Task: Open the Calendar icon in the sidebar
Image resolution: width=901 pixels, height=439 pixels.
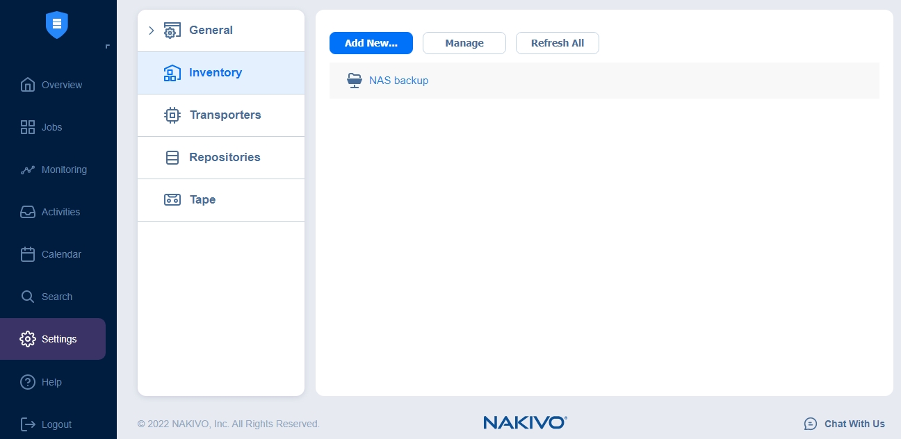Action: click(x=28, y=254)
